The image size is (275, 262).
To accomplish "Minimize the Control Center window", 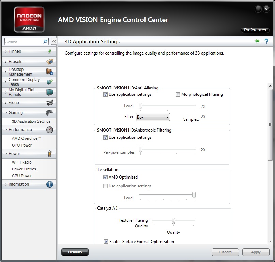I will click(258, 9).
